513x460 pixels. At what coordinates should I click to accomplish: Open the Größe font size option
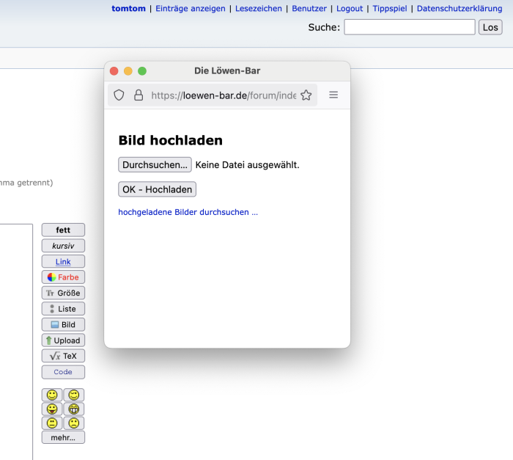click(63, 293)
